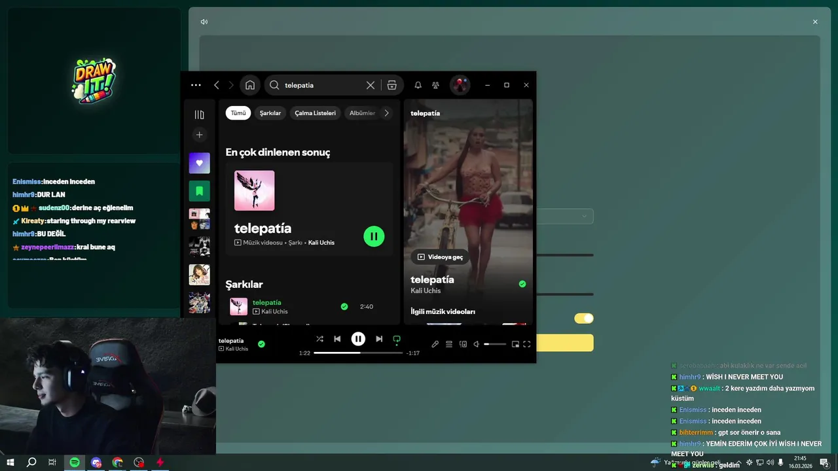
Task: Open the Friend Activity icon
Action: pos(435,85)
